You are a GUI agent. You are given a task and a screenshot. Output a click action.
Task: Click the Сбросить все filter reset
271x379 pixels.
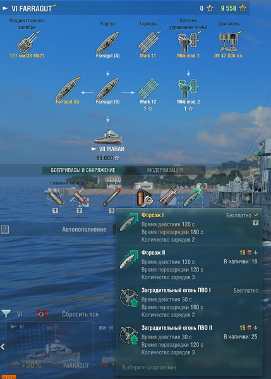(80, 314)
